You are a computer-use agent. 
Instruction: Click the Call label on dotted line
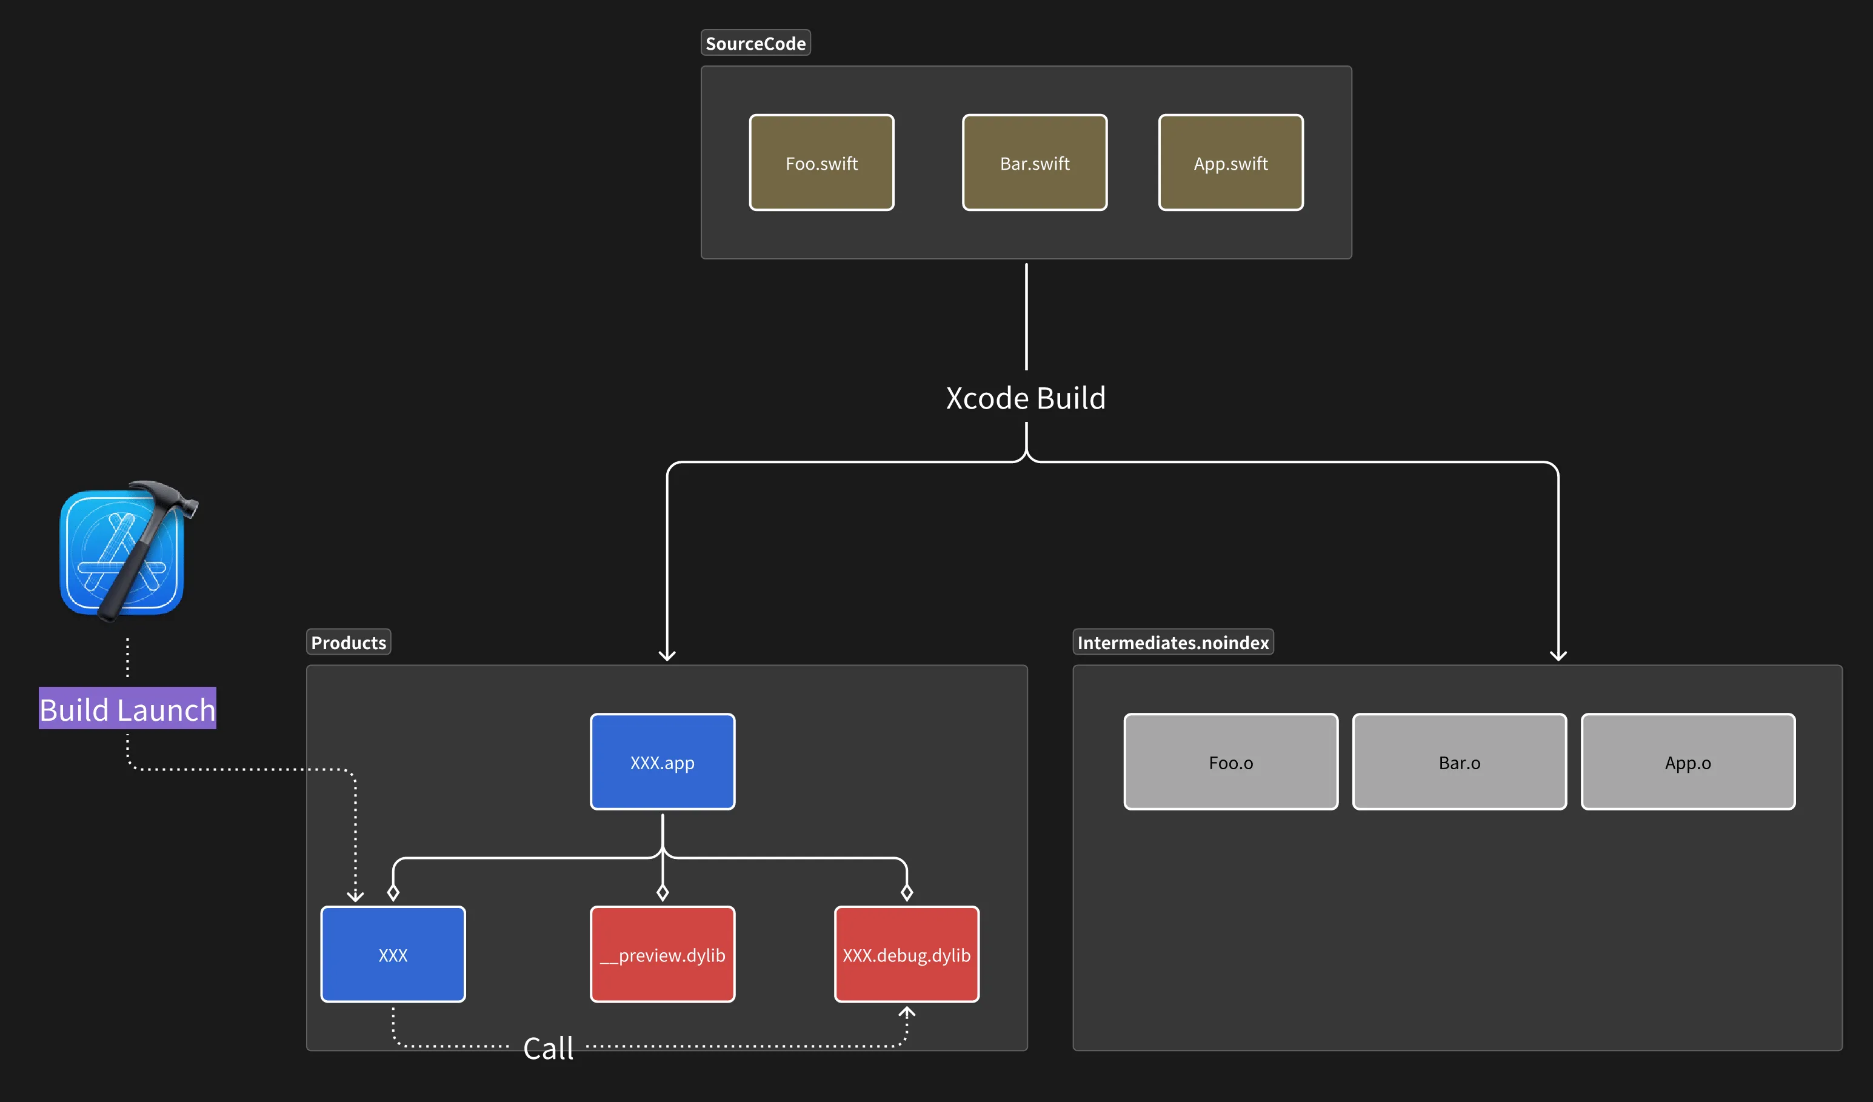pos(548,1048)
